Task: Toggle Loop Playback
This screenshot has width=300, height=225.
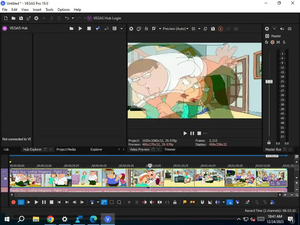Action: click(21, 202)
